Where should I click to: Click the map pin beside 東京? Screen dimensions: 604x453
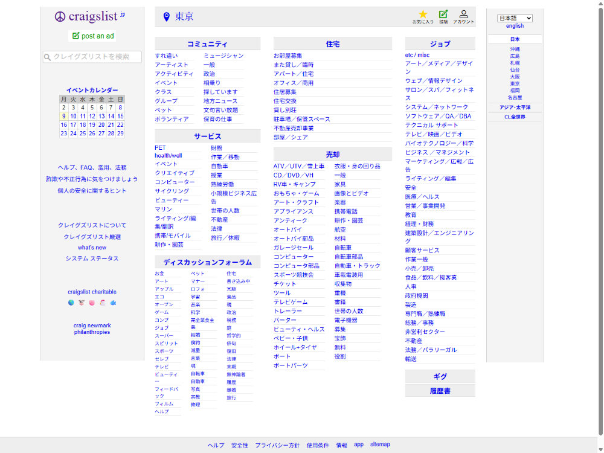click(x=167, y=16)
